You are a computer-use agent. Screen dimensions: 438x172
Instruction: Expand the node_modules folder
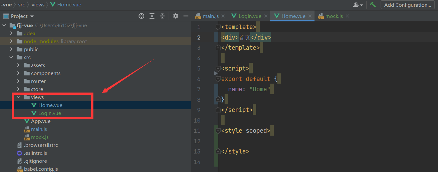click(11, 41)
